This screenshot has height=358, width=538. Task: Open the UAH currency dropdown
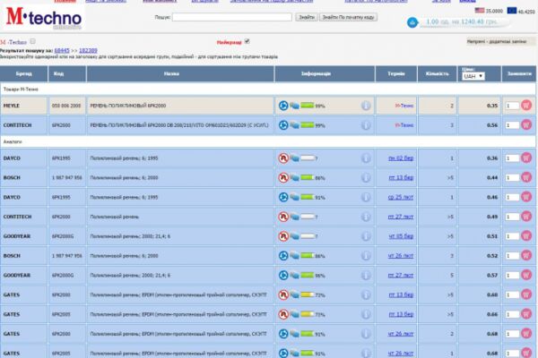point(473,76)
